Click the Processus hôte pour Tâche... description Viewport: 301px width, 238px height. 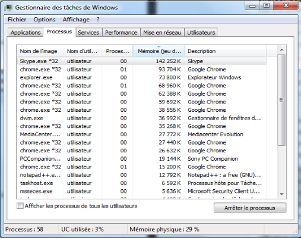point(224,183)
